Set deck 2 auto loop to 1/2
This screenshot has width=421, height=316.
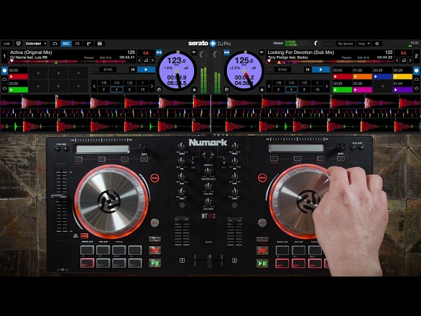pos(304,83)
